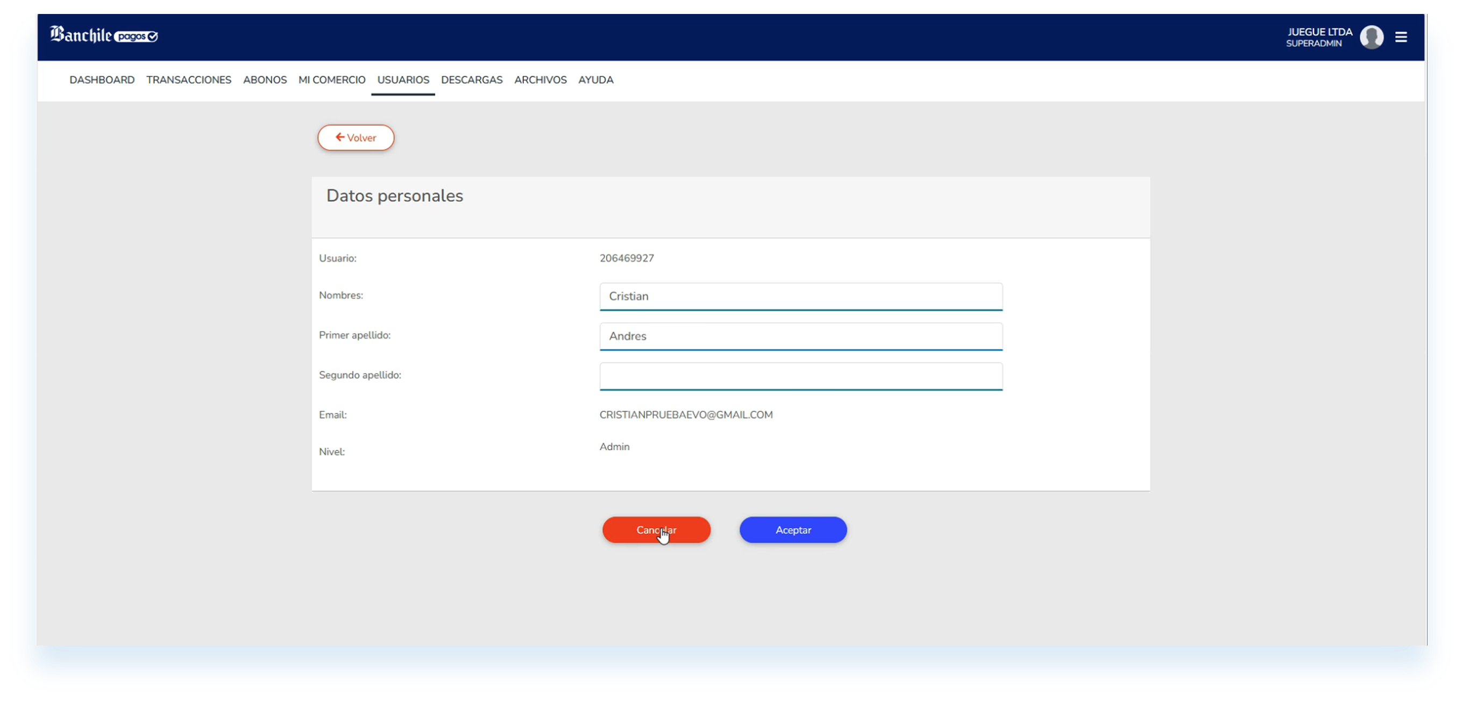Click the Datos personales heading
Image resolution: width=1463 pixels, height=703 pixels.
[x=395, y=196]
